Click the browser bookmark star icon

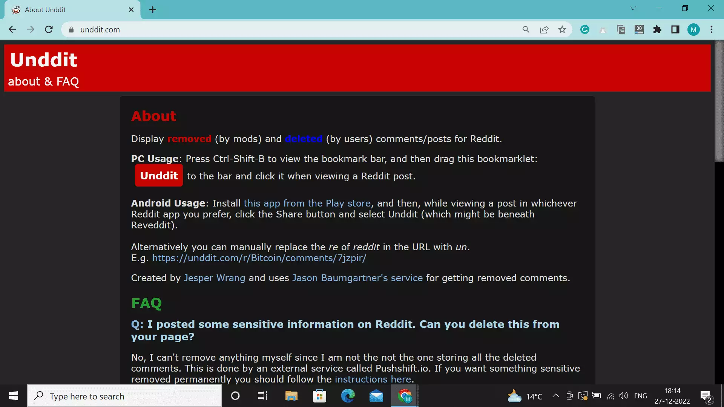coord(562,29)
